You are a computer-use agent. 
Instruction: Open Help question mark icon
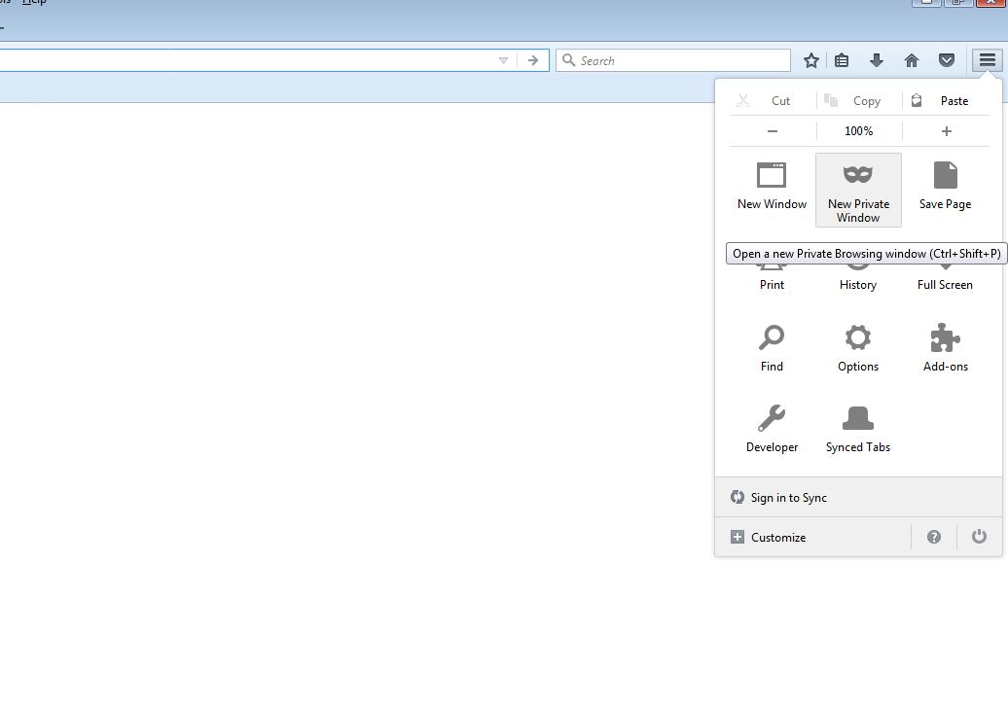(933, 537)
